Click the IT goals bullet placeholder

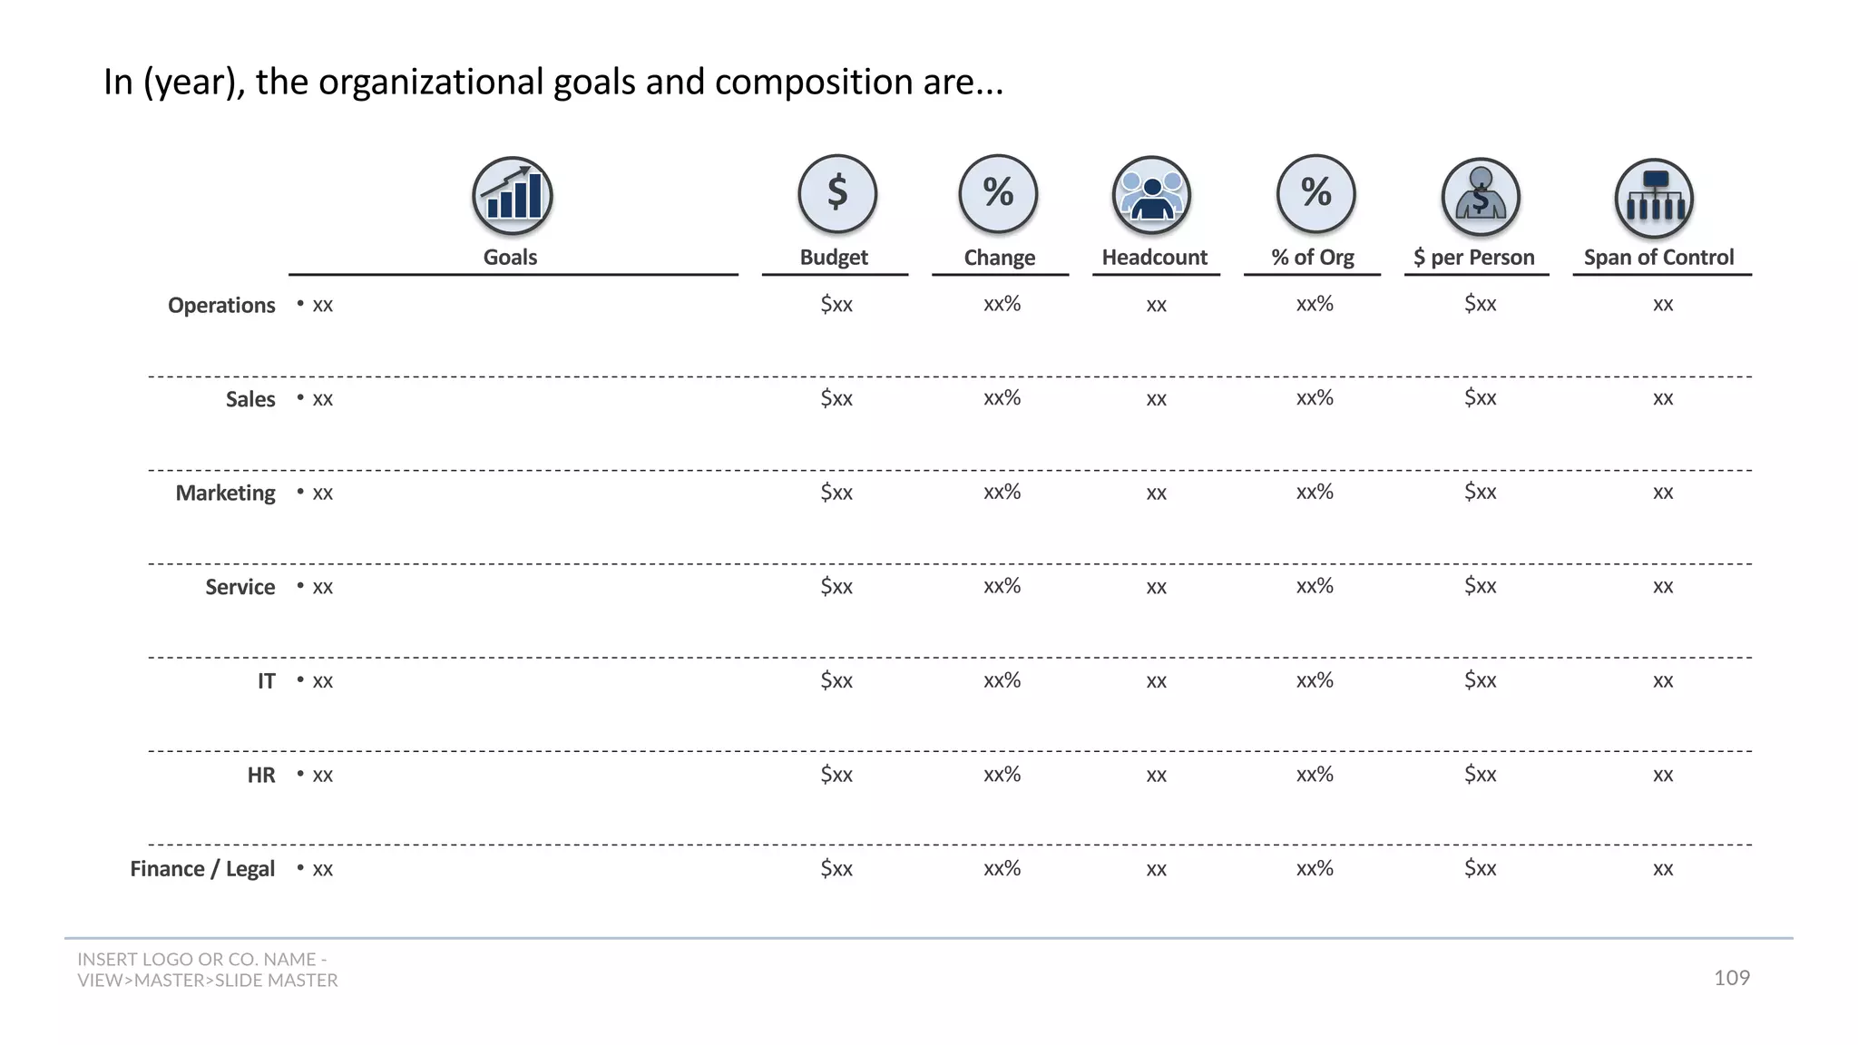(315, 681)
